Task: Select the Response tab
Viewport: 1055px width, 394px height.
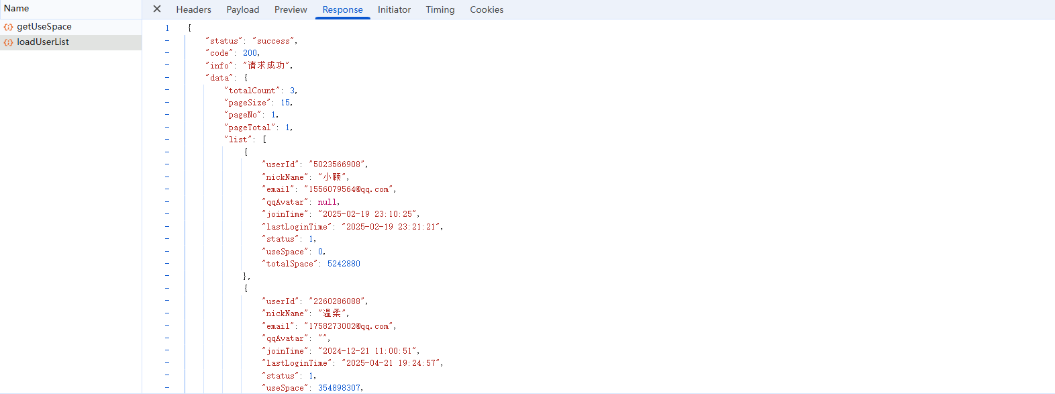Action: tap(342, 9)
